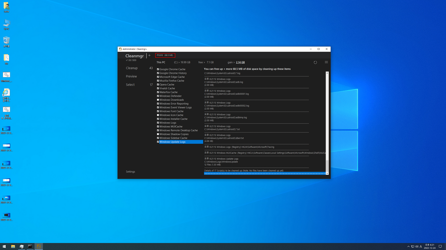The image size is (446, 250).
Task: Click the This PC label
Action: click(161, 62)
